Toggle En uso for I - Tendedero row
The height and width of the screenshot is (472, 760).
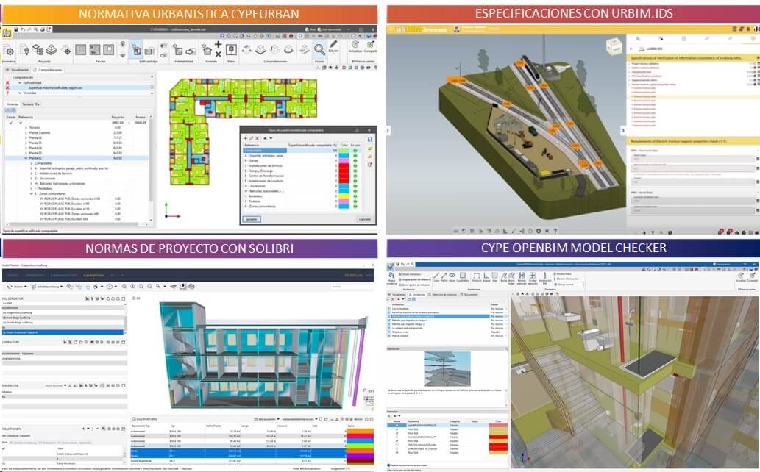coord(355,196)
